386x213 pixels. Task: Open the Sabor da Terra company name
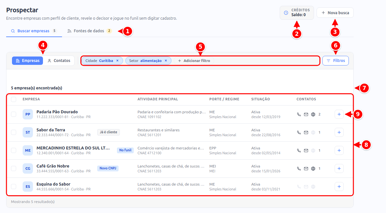51,130
